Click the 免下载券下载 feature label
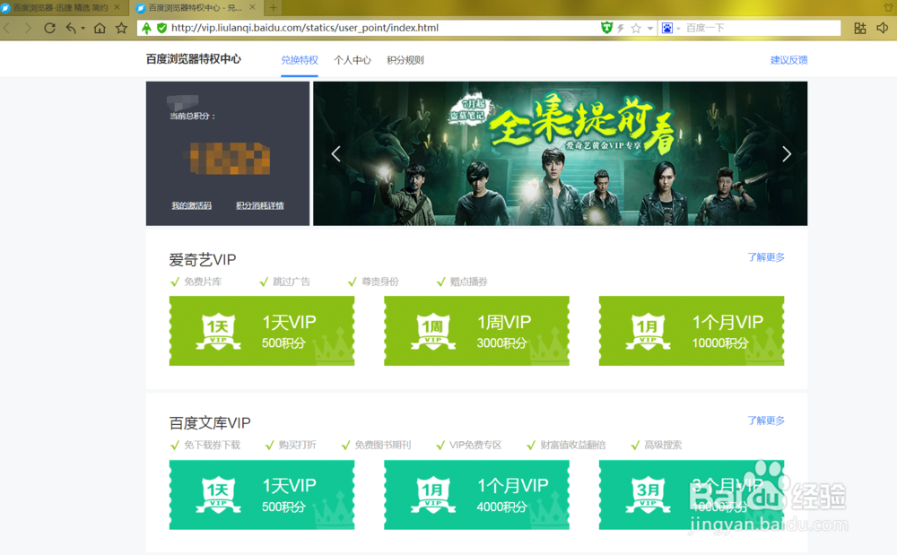 coord(213,446)
